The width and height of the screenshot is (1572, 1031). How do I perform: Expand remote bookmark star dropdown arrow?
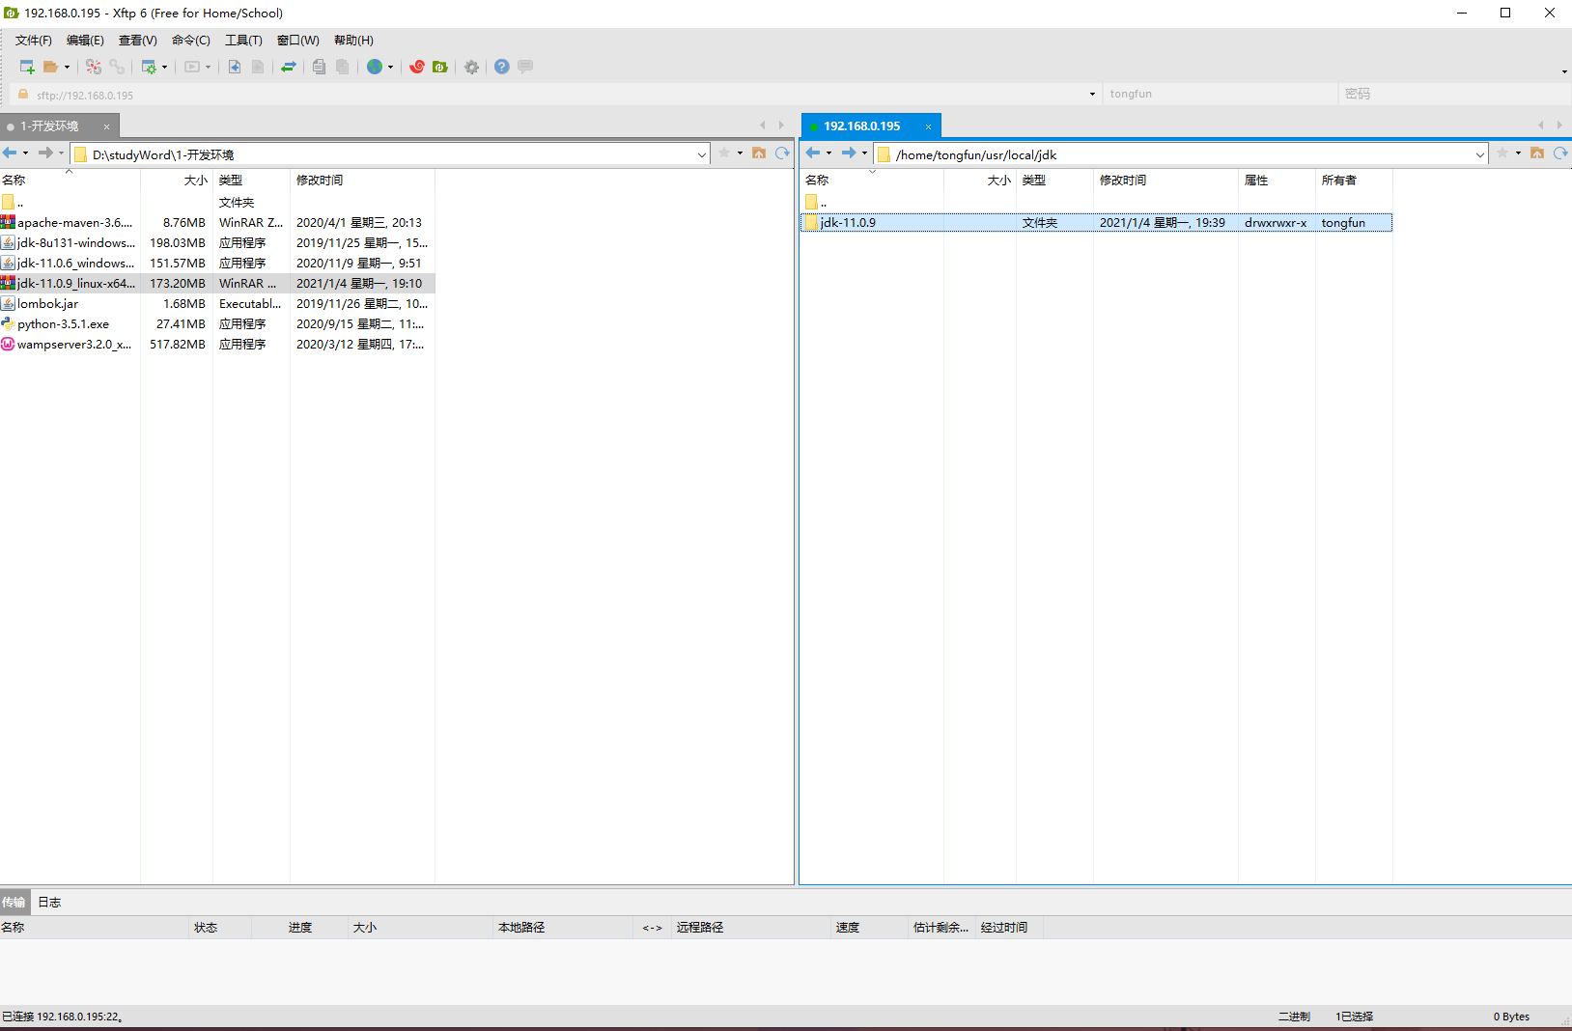click(1518, 153)
